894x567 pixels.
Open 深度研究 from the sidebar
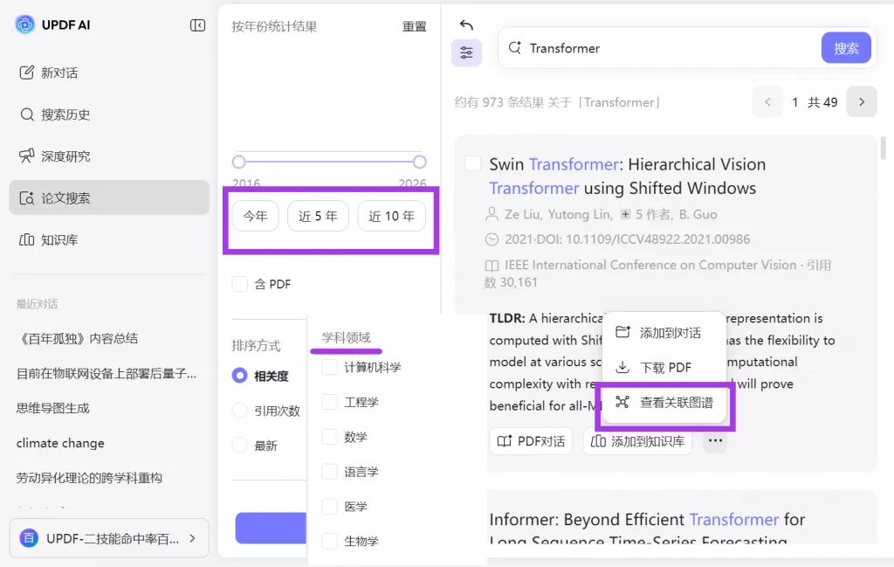coord(65,156)
